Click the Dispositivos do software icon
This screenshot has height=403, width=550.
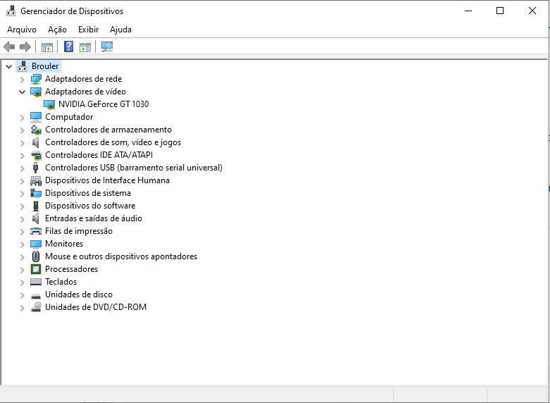tap(36, 206)
